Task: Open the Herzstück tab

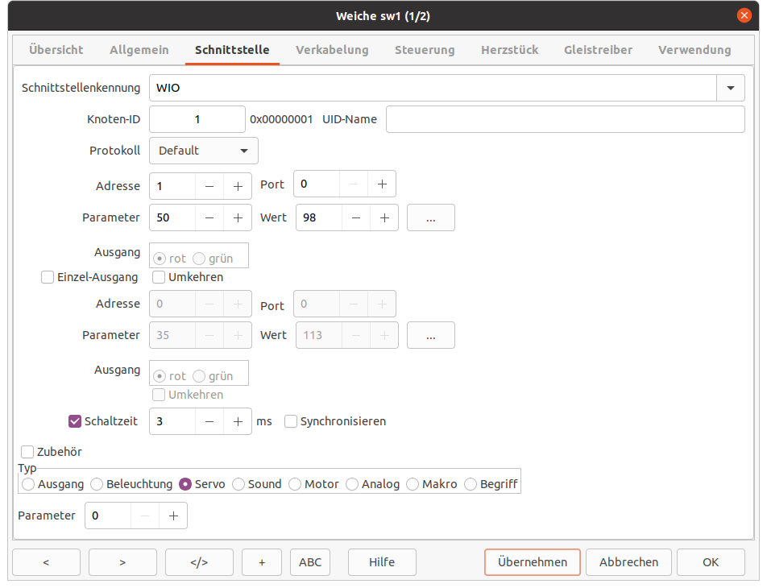Action: [x=509, y=50]
